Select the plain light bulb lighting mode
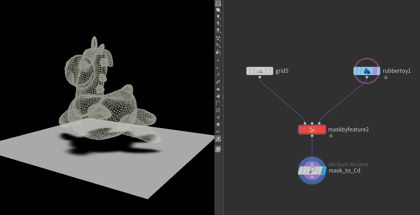The height and width of the screenshot is (215, 420). [218, 17]
